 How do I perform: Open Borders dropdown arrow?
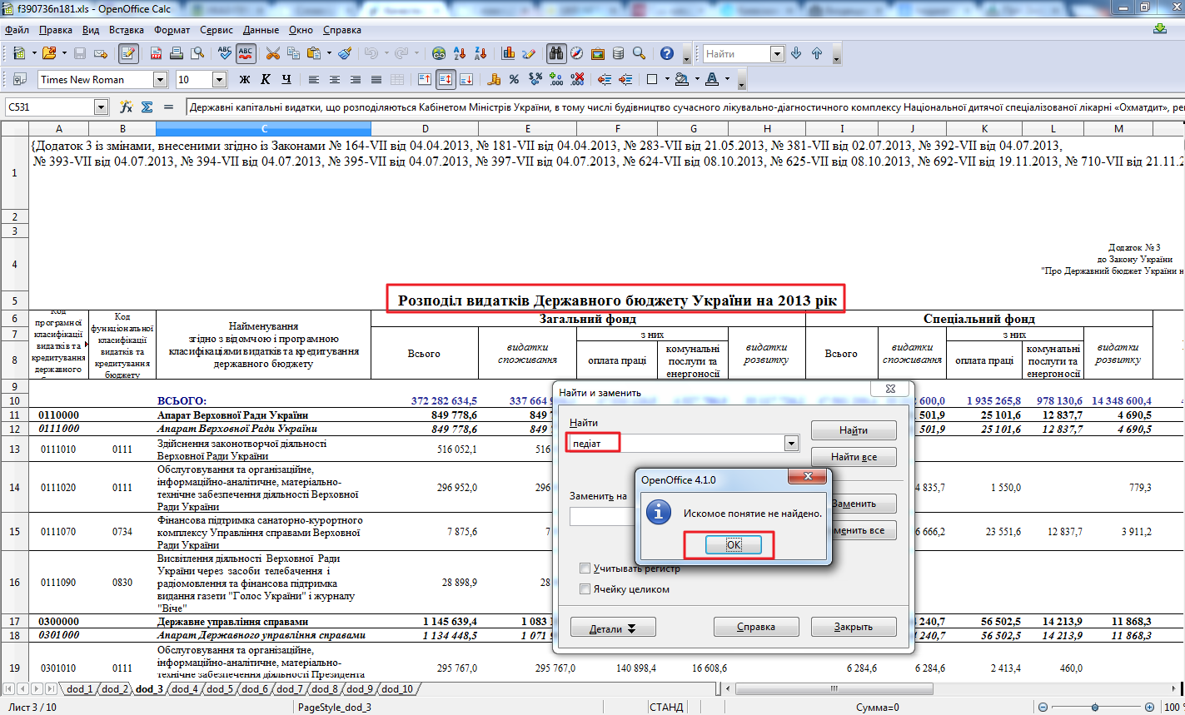[x=667, y=79]
